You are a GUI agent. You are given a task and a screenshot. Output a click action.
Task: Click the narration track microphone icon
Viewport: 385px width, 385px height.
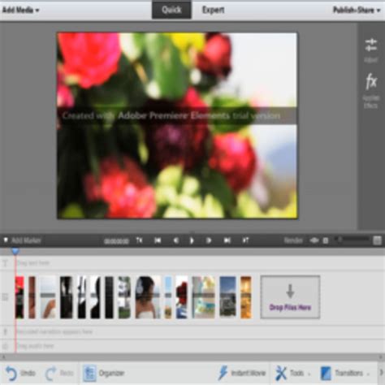(x=5, y=332)
